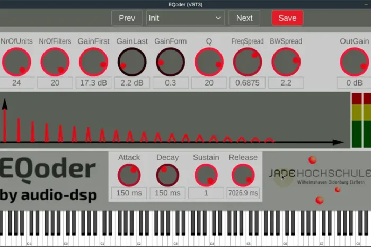Viewport: 371px width, 247px height.
Task: Click the filter spectrum display
Action: [x=174, y=121]
